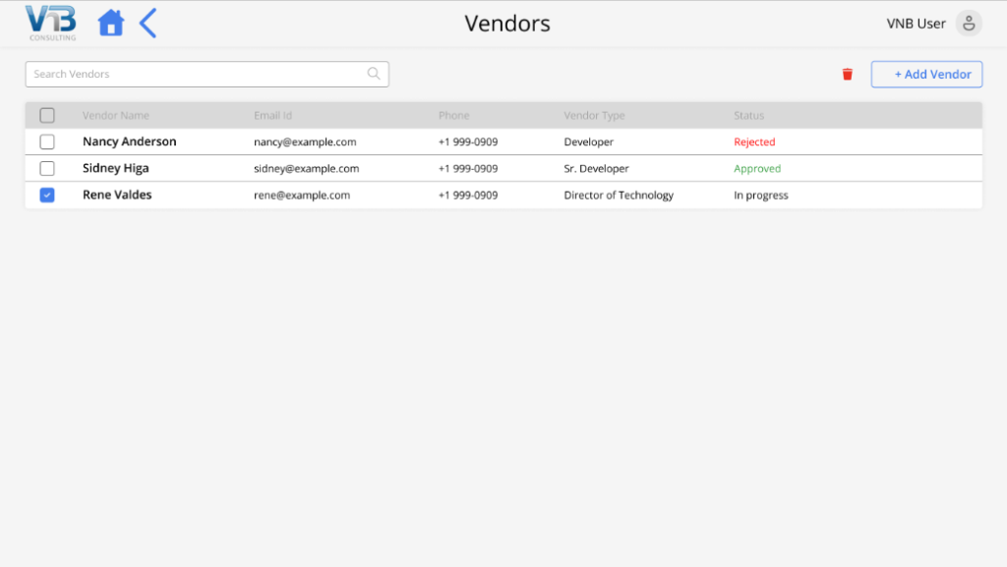Open the VNB Consulting logo
This screenshot has height=567, width=1007.
click(51, 23)
